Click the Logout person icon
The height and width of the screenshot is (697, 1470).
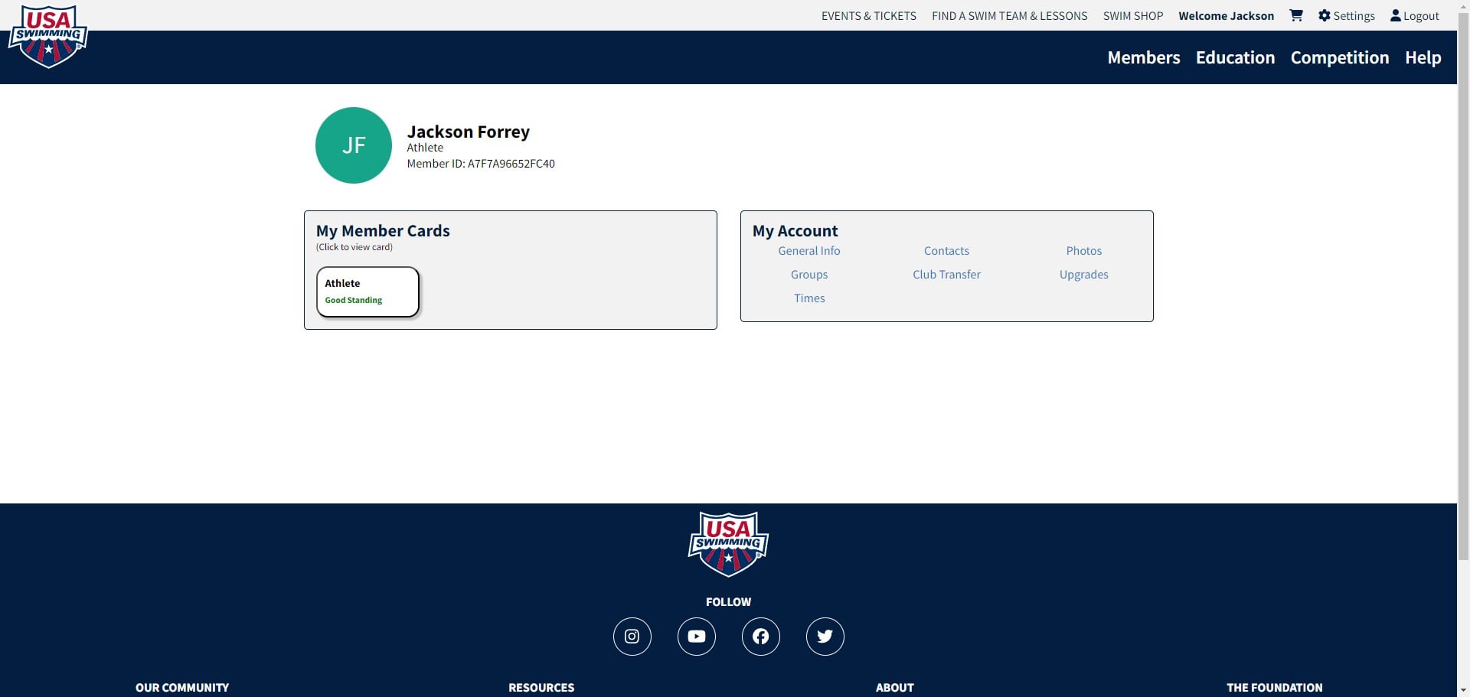[x=1396, y=15]
